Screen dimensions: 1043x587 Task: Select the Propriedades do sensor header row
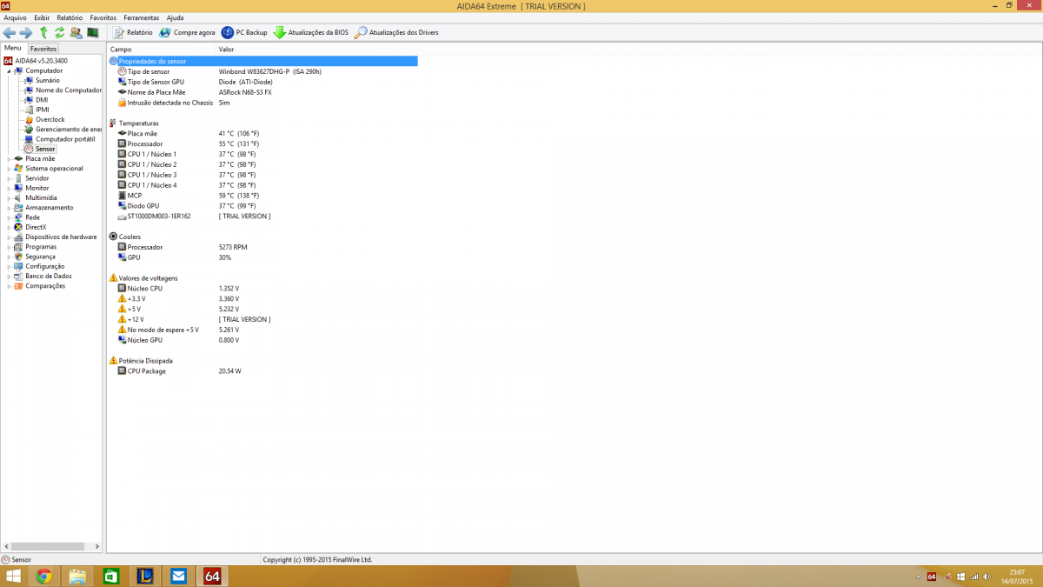(x=262, y=61)
